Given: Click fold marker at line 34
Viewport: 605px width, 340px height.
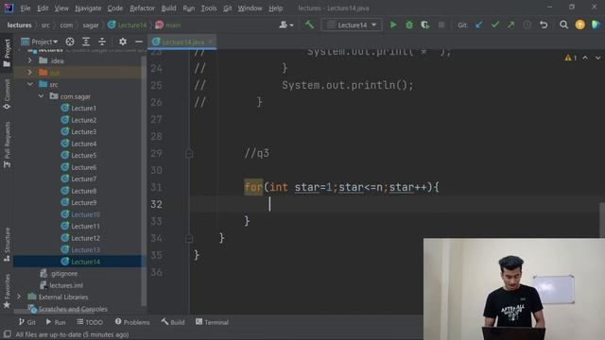Looking at the screenshot, I should click(189, 238).
